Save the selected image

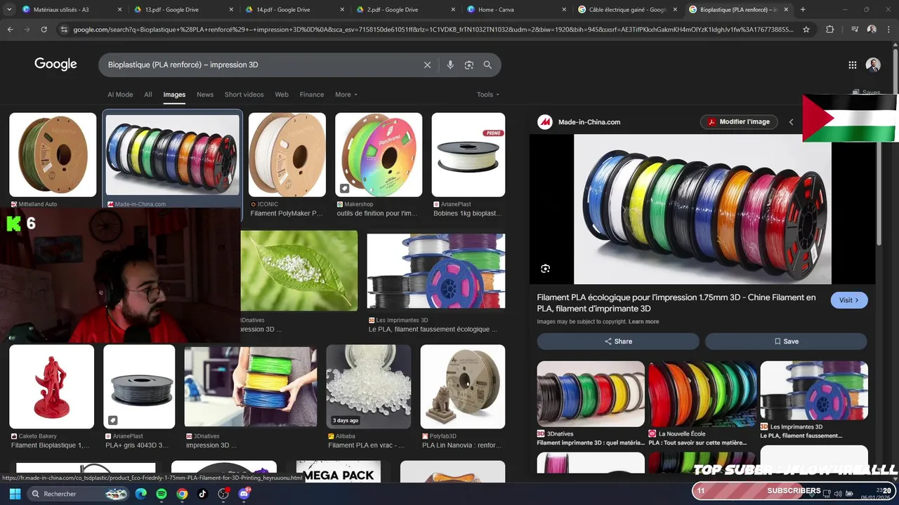click(786, 342)
